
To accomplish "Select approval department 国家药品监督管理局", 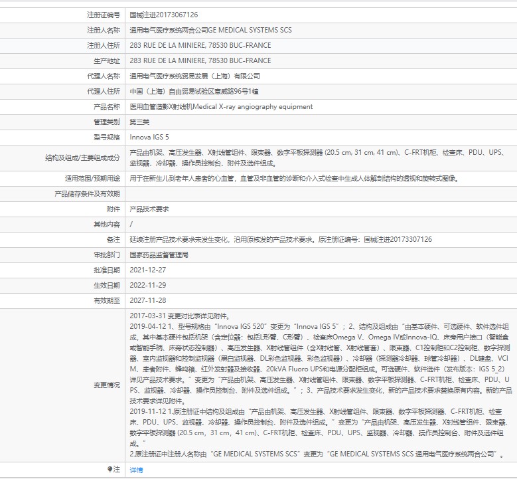I will [x=159, y=255].
